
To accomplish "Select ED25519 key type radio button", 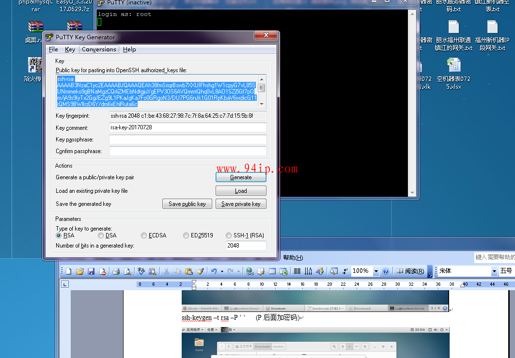I will (x=186, y=235).
